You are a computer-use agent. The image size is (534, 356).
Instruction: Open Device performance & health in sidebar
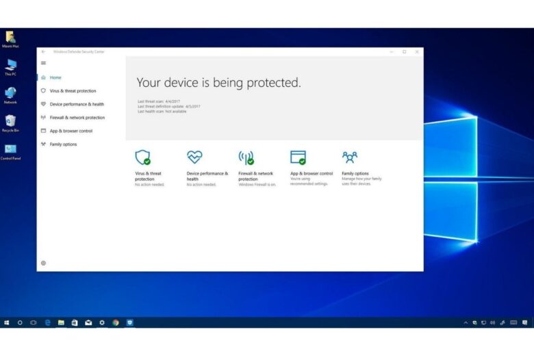tap(77, 104)
